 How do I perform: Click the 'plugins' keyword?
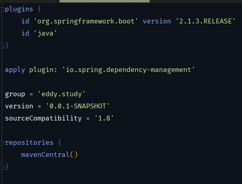click(x=19, y=9)
